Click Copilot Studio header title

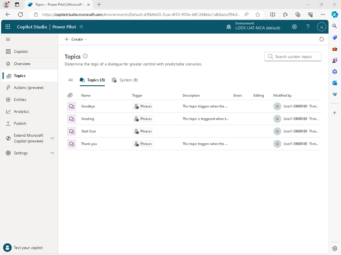pos(32,27)
